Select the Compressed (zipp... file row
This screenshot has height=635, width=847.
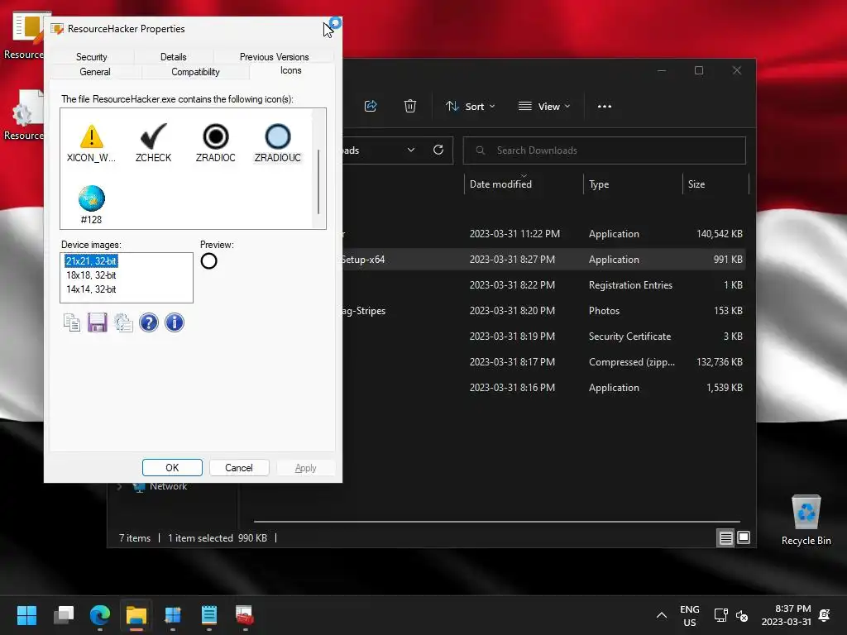click(x=546, y=362)
